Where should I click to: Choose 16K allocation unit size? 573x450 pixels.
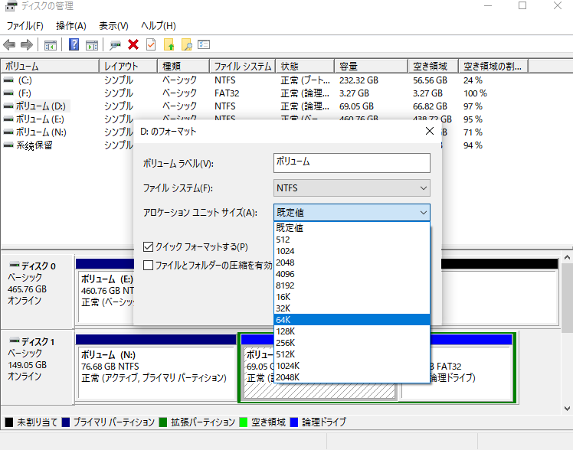click(x=352, y=297)
